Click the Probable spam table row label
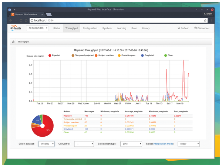222x167 pixels. (x=70, y=126)
